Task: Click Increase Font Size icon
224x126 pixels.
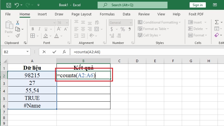Action: tap(59, 29)
